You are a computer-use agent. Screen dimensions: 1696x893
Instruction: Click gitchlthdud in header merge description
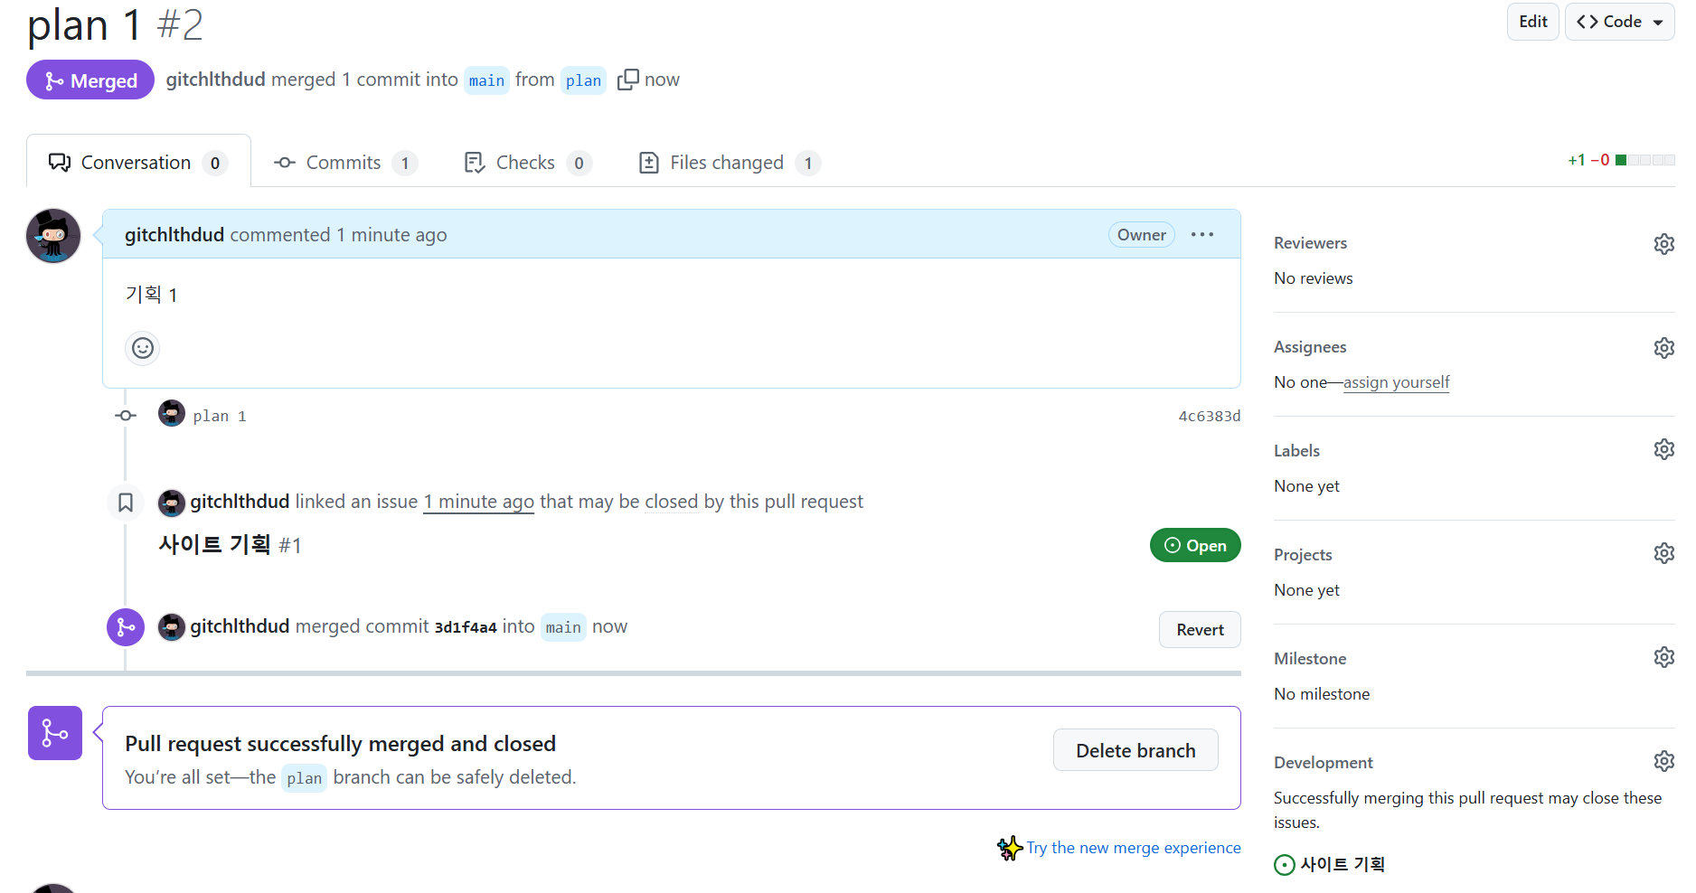[x=216, y=80]
